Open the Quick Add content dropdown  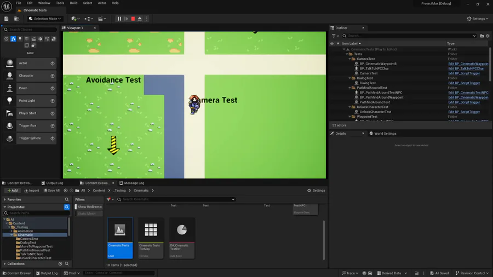click(75, 19)
